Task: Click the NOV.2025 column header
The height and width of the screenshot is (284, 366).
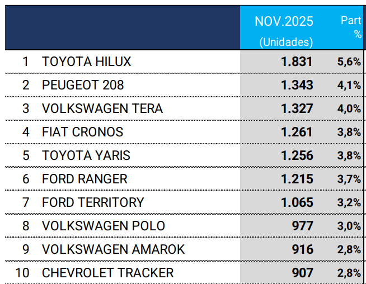Action: [284, 22]
